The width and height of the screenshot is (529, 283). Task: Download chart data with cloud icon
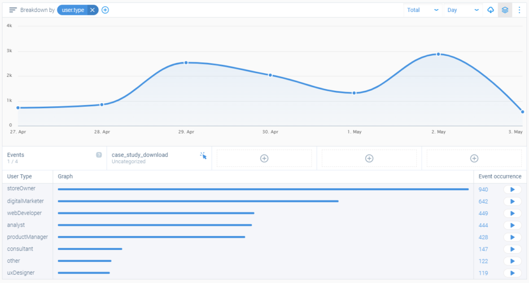coord(491,10)
